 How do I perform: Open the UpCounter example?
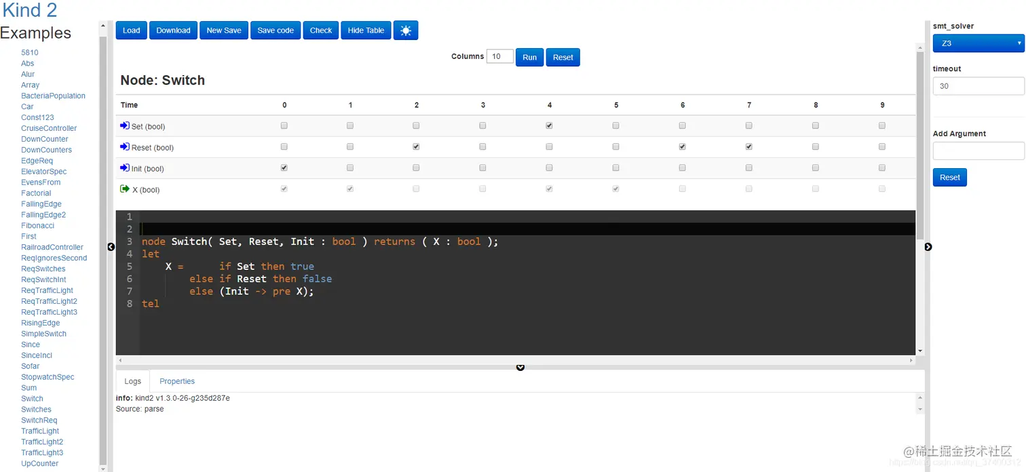click(40, 464)
